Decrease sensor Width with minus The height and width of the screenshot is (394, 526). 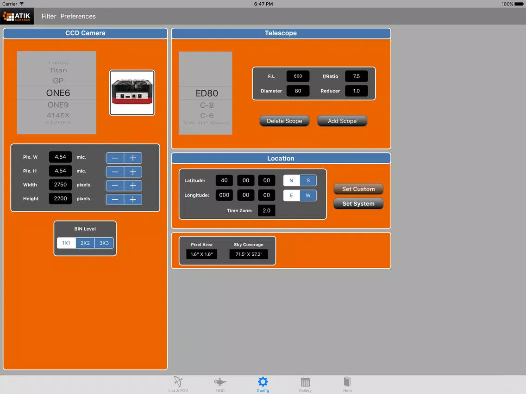[x=115, y=185]
